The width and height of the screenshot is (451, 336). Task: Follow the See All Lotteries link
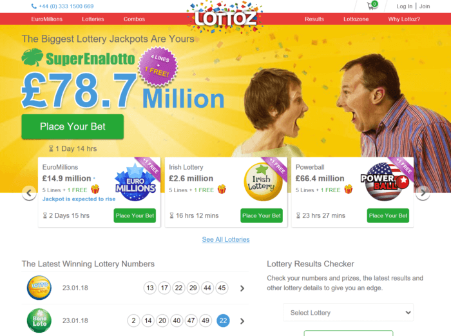[x=225, y=239]
